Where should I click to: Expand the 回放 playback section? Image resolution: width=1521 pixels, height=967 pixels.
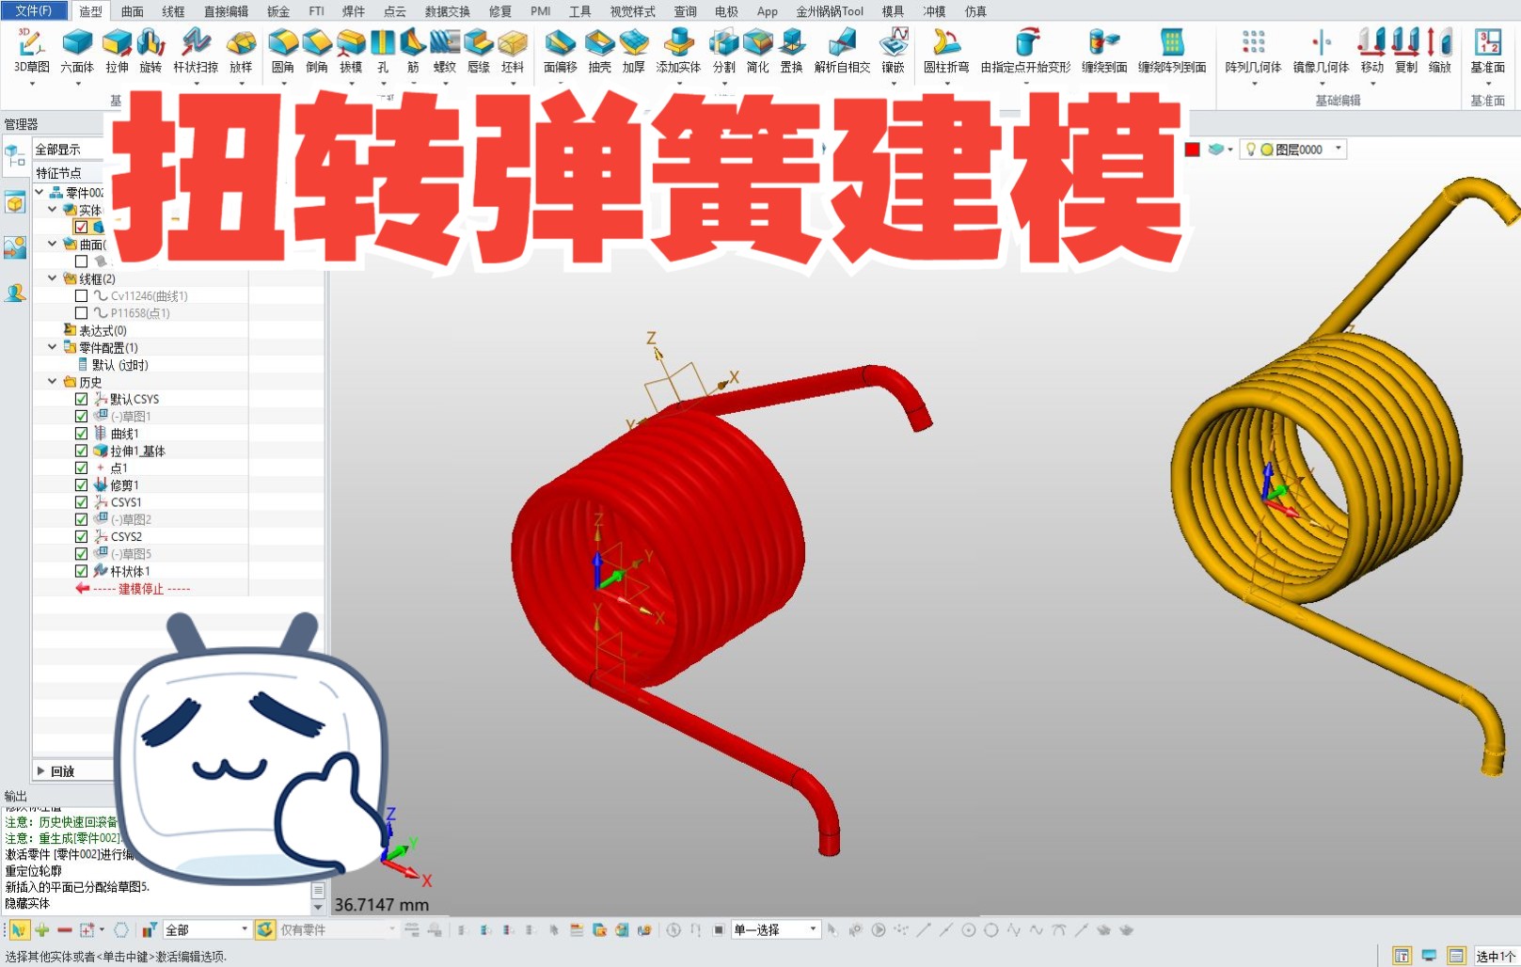tap(41, 769)
